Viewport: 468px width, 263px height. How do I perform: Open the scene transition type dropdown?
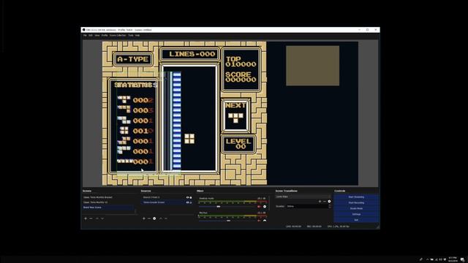[x=303, y=197]
